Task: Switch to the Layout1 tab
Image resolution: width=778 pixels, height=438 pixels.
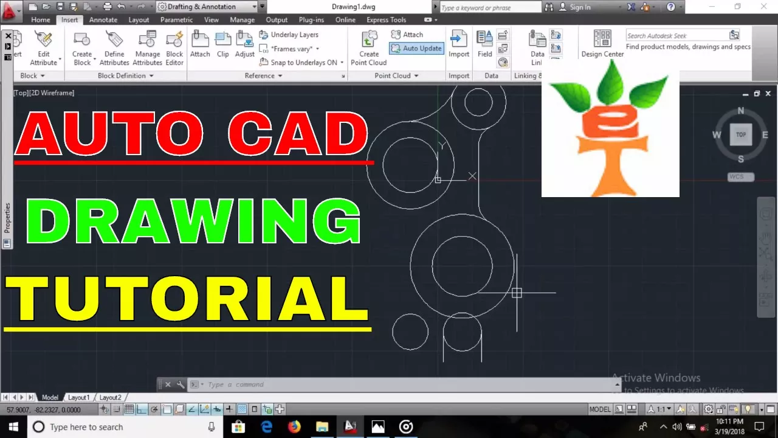Action: click(x=78, y=397)
